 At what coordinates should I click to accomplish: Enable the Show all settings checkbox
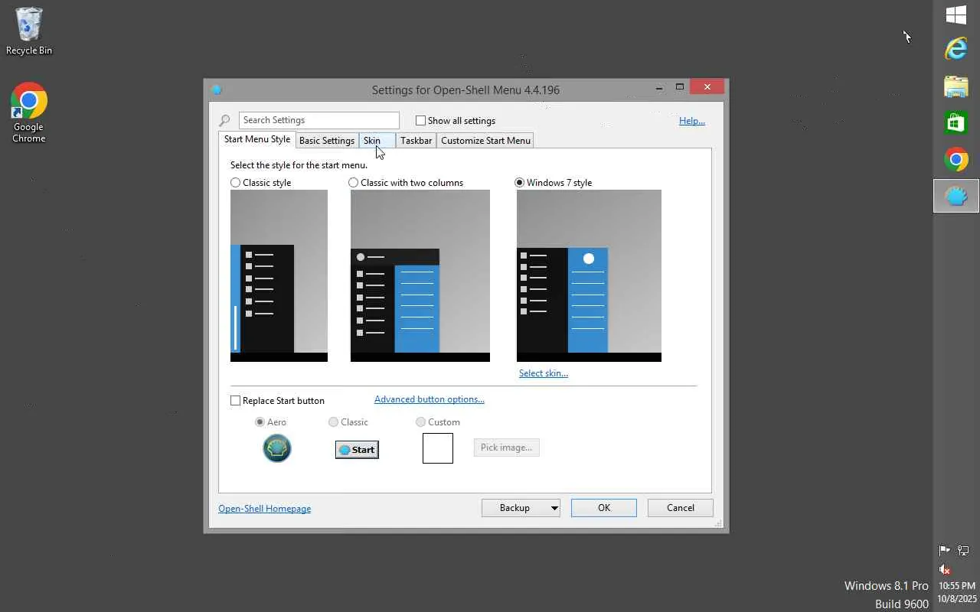pyautogui.click(x=420, y=121)
